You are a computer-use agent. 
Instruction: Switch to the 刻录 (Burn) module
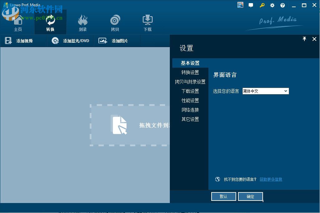pyautogui.click(x=83, y=22)
